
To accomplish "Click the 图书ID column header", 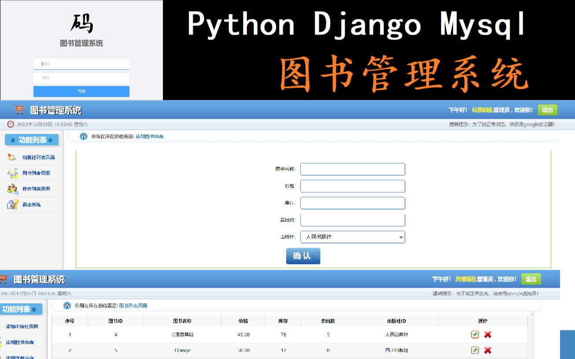I will 115,321.
